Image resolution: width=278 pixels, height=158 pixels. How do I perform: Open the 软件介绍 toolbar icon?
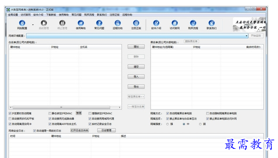(156, 23)
